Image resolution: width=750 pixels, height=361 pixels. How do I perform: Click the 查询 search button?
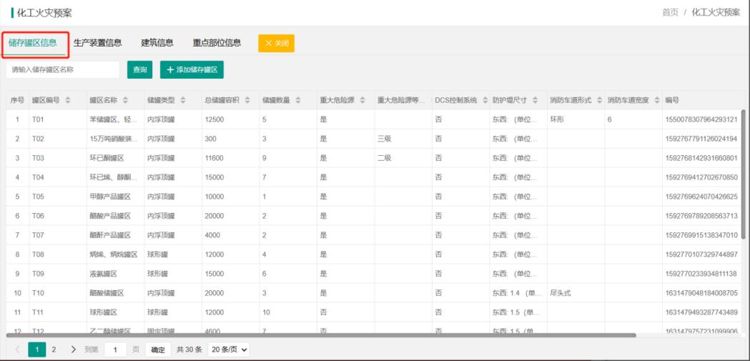(x=139, y=69)
